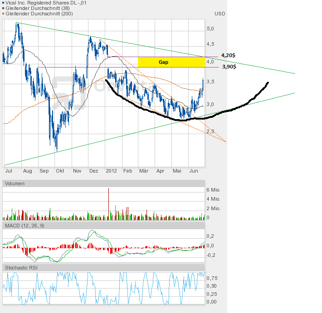This screenshot has height=313, width=322.
Task: Click the tallest red volume spike bar
Action: tap(109, 204)
